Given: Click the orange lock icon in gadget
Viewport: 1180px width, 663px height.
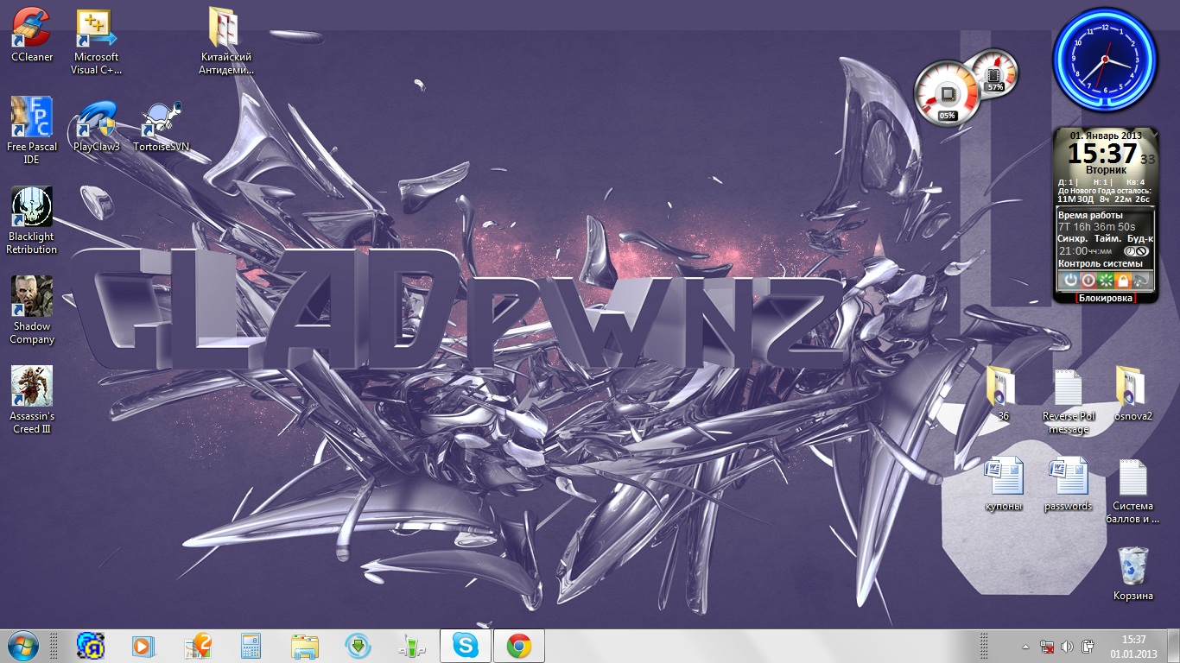Looking at the screenshot, I should tap(1122, 281).
